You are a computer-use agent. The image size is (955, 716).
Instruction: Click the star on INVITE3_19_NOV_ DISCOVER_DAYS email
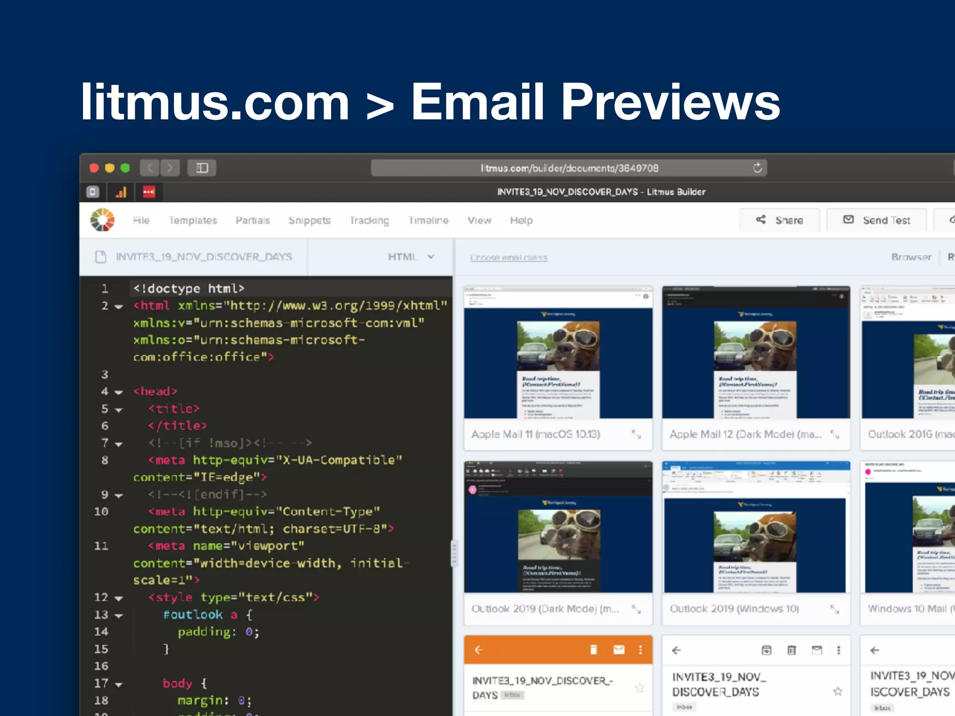pos(837,691)
